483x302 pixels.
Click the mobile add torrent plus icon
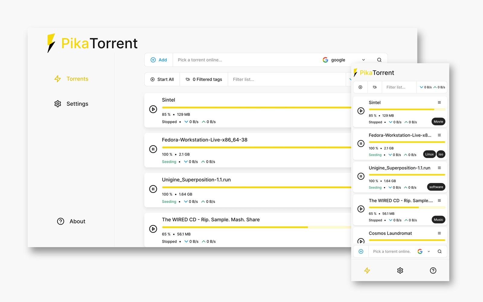click(361, 251)
